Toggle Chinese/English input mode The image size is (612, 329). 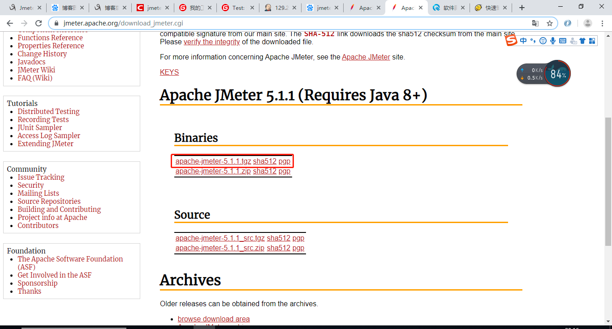click(523, 40)
